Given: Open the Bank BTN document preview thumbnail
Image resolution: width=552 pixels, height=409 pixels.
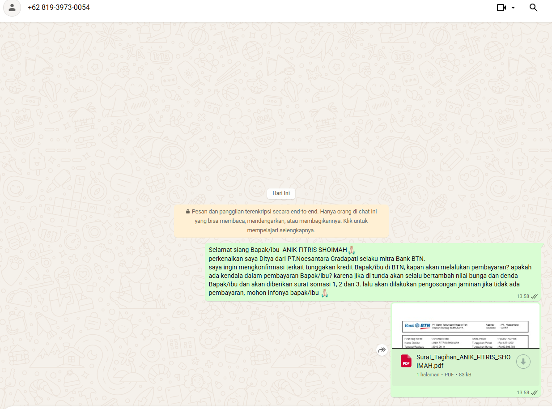Looking at the screenshot, I should pos(465,330).
